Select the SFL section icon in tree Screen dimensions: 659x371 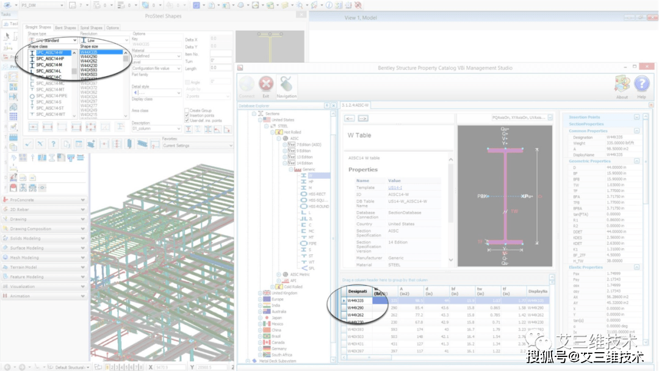[304, 268]
